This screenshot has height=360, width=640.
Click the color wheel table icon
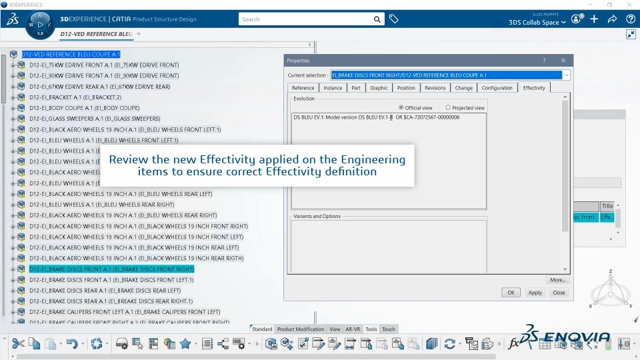[169, 344]
